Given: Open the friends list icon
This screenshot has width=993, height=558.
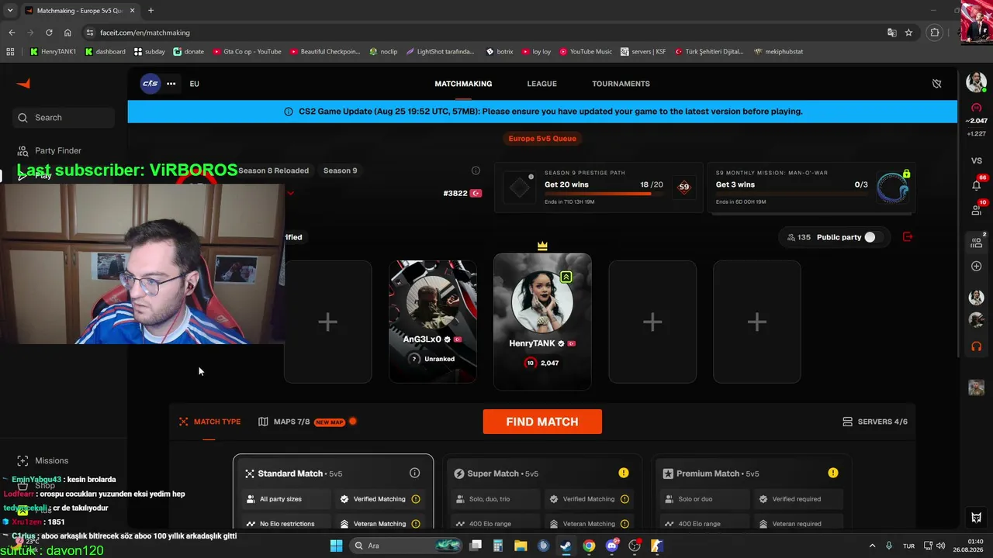Looking at the screenshot, I should point(976,209).
